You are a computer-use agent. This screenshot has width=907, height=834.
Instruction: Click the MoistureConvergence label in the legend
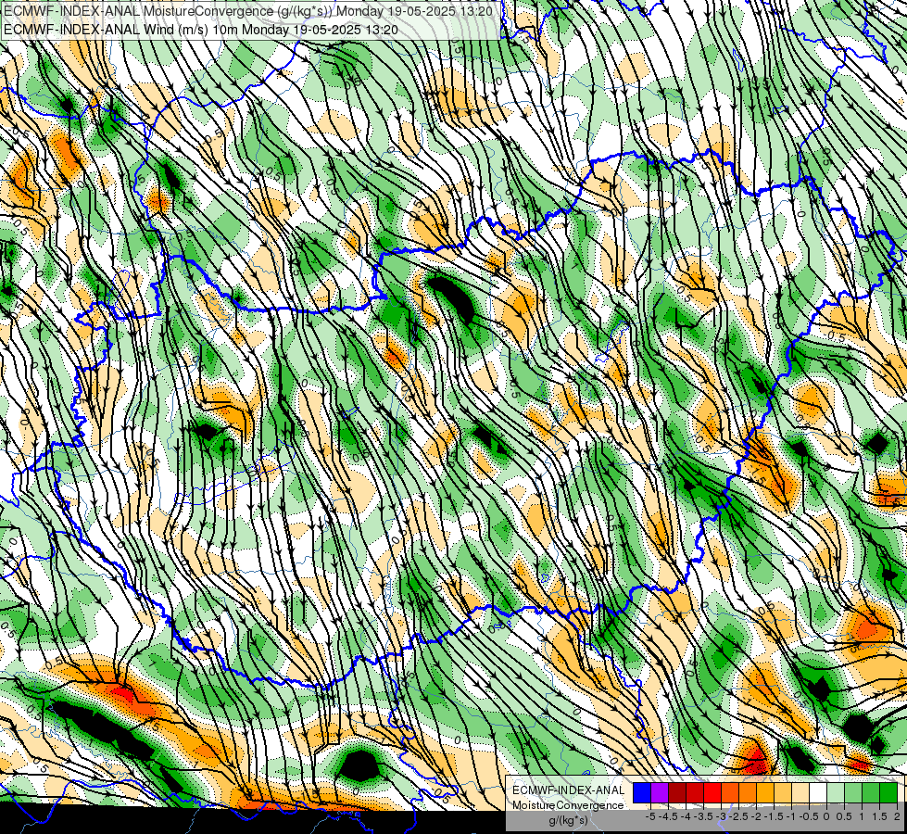568,805
